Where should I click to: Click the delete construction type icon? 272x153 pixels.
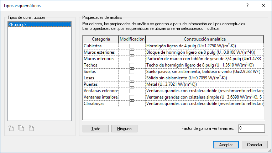tap(31, 128)
